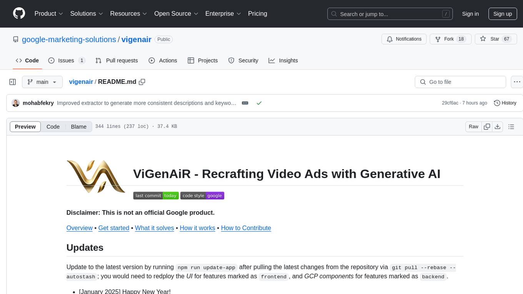Open the main branch selector
Viewport: 523px width, 294px height.
click(42, 82)
